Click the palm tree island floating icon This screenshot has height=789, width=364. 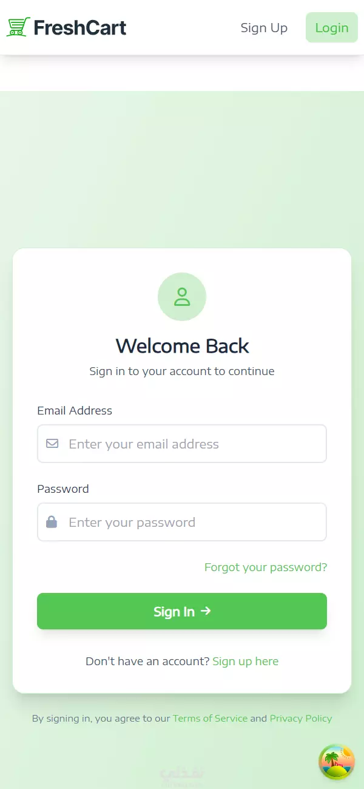click(x=337, y=762)
